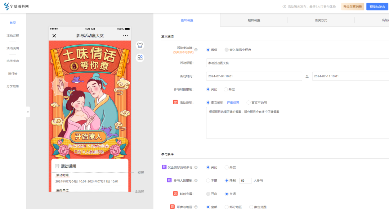Open 详细设置 link for 图文说明

point(233,103)
